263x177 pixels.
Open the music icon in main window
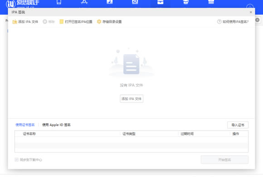tap(110, 2)
